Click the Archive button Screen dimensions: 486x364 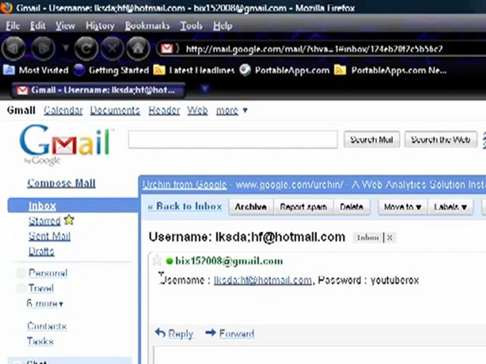pos(251,206)
